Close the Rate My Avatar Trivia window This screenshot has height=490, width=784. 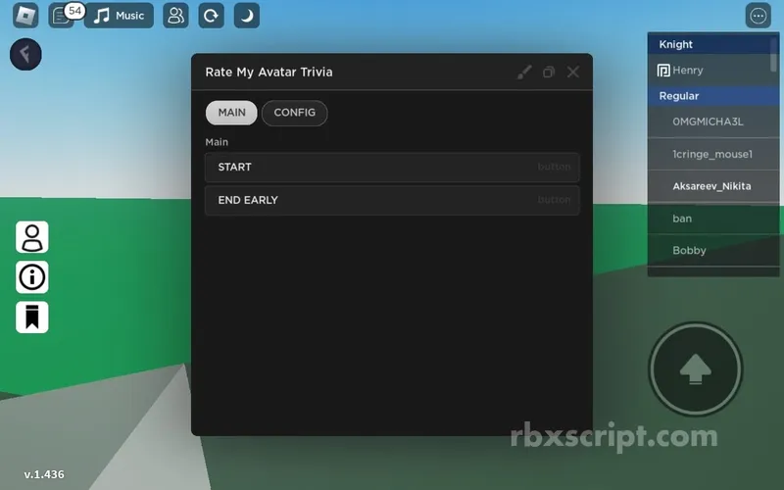click(573, 72)
